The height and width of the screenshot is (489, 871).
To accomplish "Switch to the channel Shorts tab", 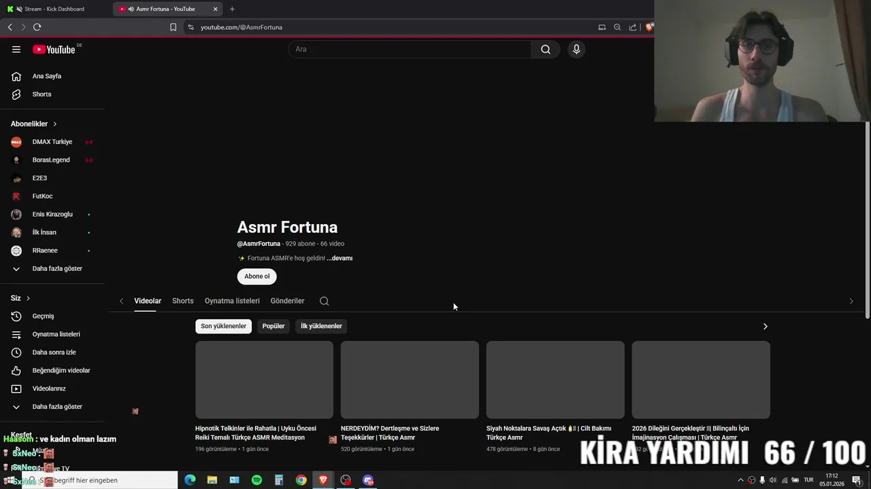I will coord(182,301).
